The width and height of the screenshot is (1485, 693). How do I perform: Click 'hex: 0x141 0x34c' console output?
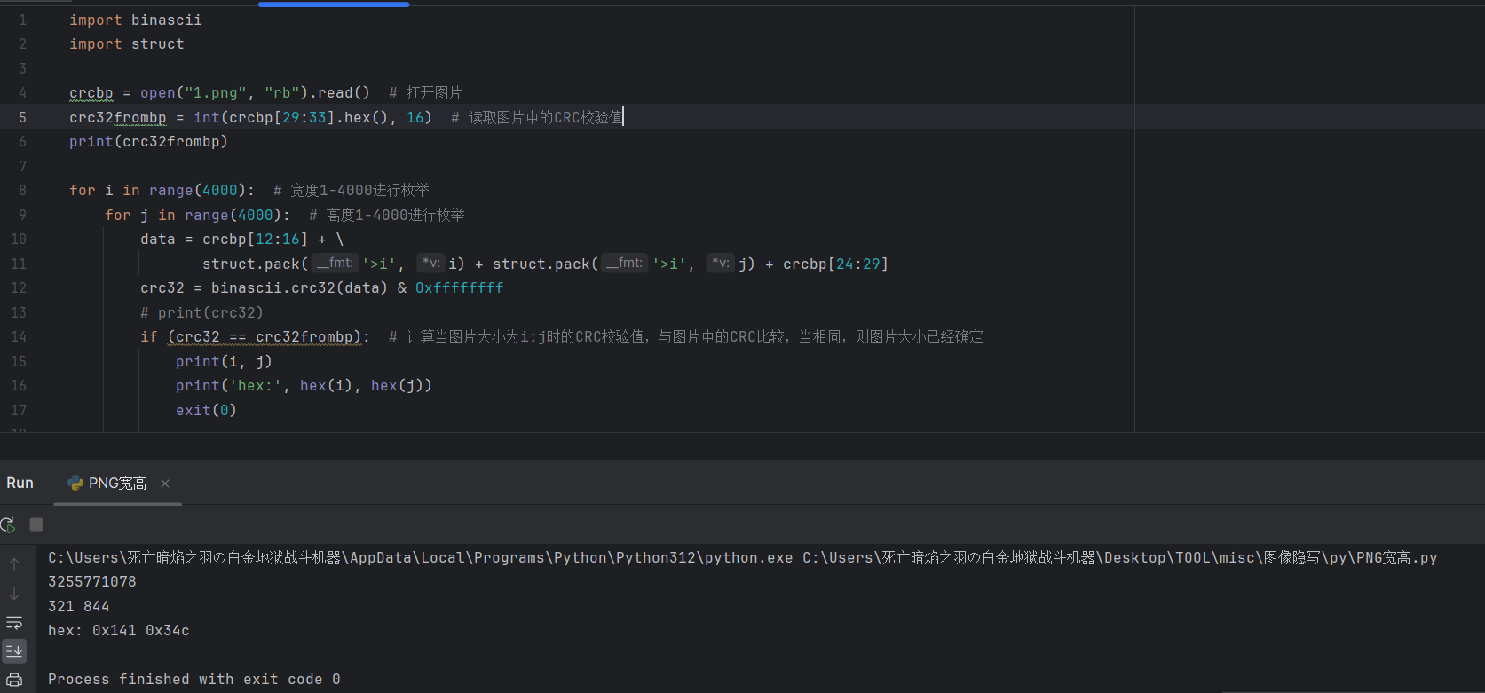[x=119, y=630]
